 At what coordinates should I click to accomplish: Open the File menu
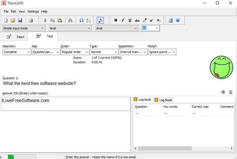pos(6,11)
